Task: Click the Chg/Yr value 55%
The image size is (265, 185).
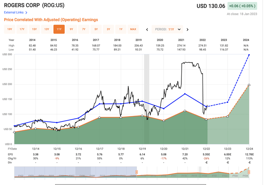Action: tap(99, 159)
